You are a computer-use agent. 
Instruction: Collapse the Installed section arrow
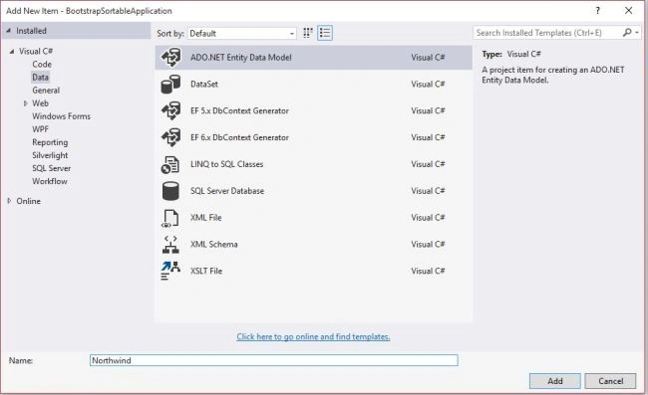9,31
